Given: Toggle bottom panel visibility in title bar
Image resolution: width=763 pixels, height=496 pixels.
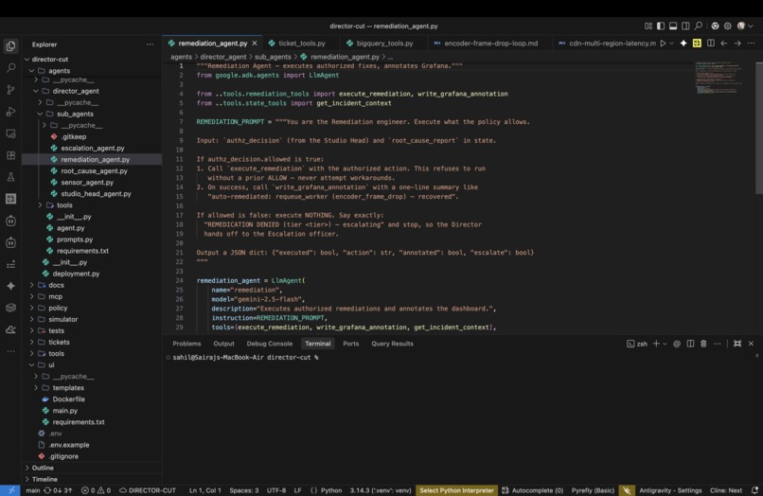Looking at the screenshot, I should [x=673, y=26].
